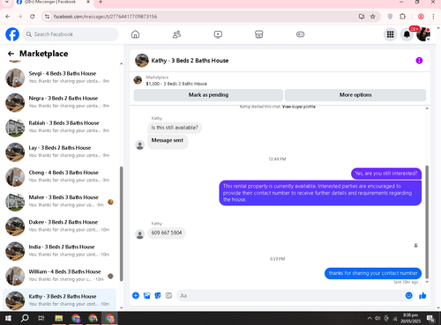Choose a sticker in composer
The width and height of the screenshot is (441, 325).
click(158, 295)
